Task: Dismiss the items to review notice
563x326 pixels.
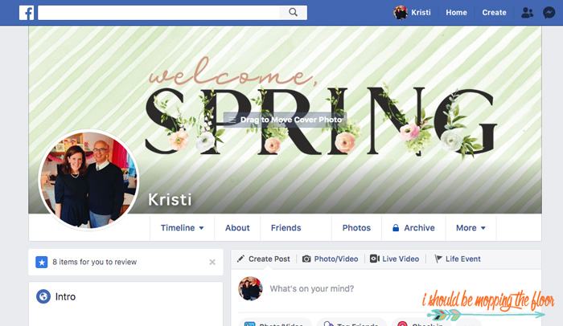Action: click(x=212, y=262)
